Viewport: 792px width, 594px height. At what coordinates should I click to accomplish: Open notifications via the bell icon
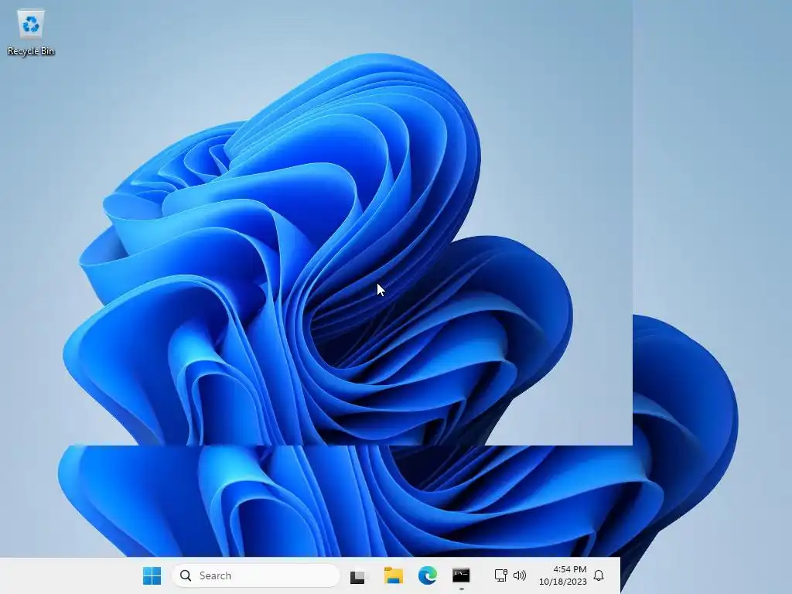click(x=599, y=575)
